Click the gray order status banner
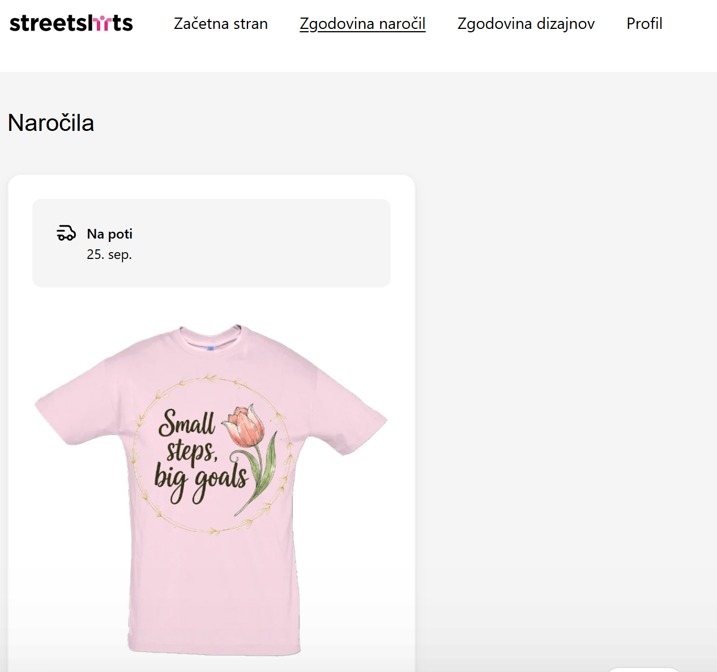The width and height of the screenshot is (717, 672). [x=255, y=243]
